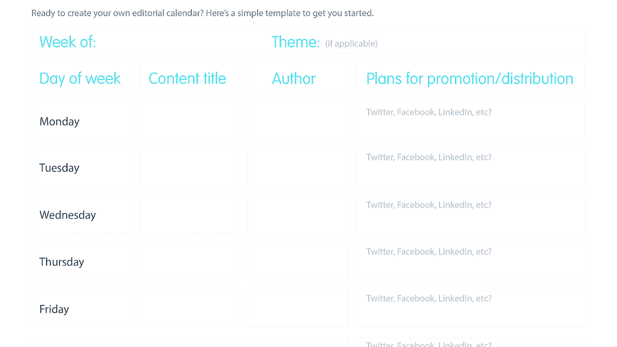Select the Wednesday day label cell
Viewport: 617px width, 347px height.
coord(81,214)
